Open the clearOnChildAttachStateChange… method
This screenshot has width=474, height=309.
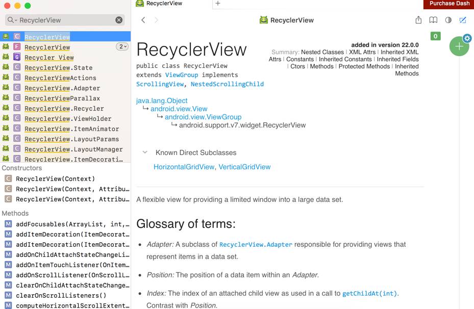point(65,285)
